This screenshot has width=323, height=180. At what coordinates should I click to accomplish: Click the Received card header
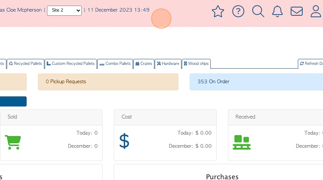click(275, 117)
